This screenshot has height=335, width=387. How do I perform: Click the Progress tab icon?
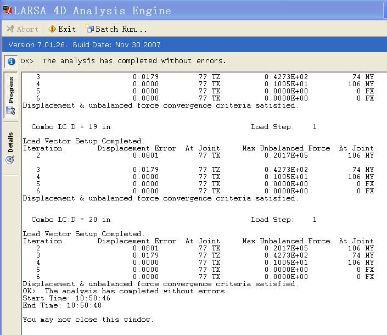coord(10,110)
